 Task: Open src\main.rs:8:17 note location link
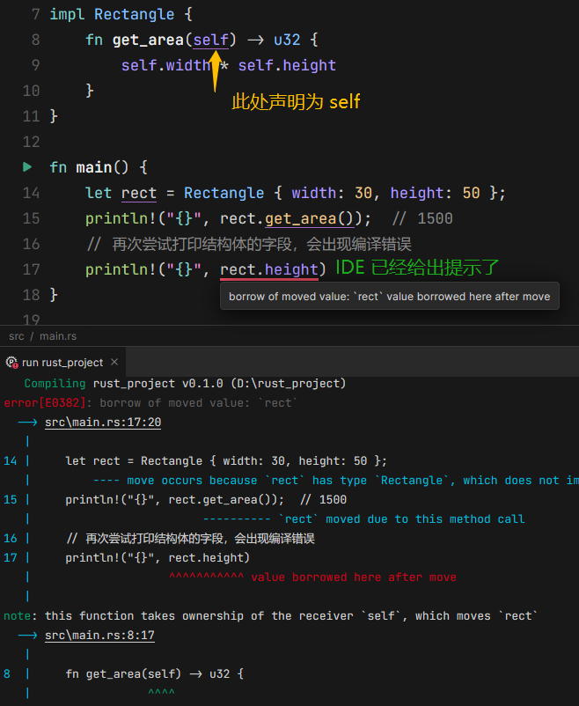pyautogui.click(x=99, y=636)
